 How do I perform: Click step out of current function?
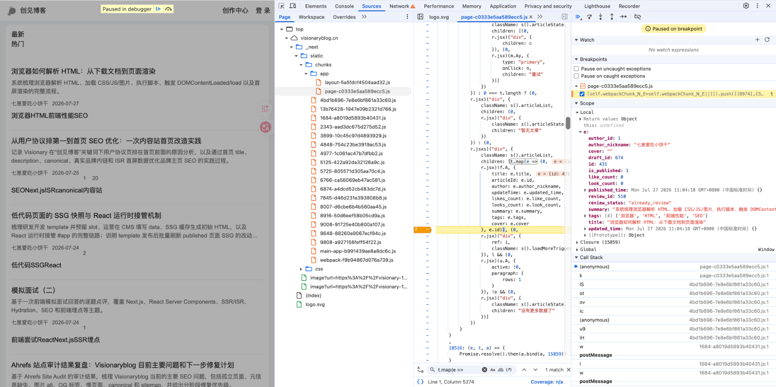612,16
